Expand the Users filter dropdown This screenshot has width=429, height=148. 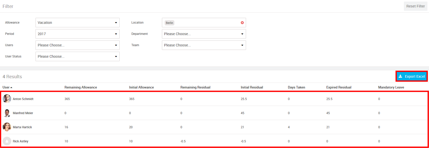coord(77,45)
